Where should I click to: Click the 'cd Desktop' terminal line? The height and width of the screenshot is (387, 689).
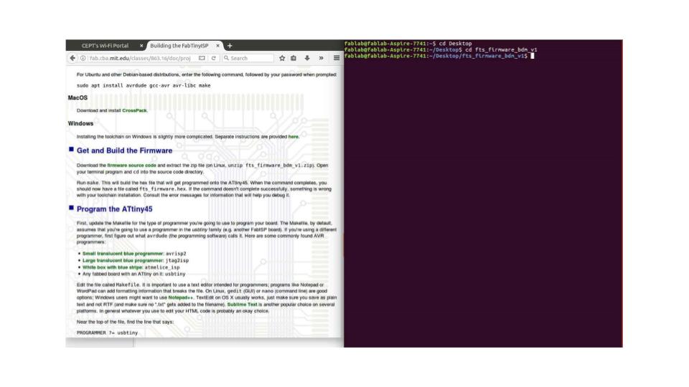click(408, 44)
